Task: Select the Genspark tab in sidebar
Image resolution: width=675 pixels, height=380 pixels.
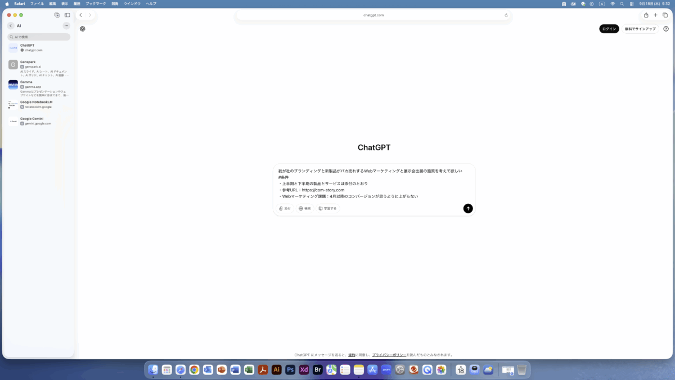Action: click(39, 68)
